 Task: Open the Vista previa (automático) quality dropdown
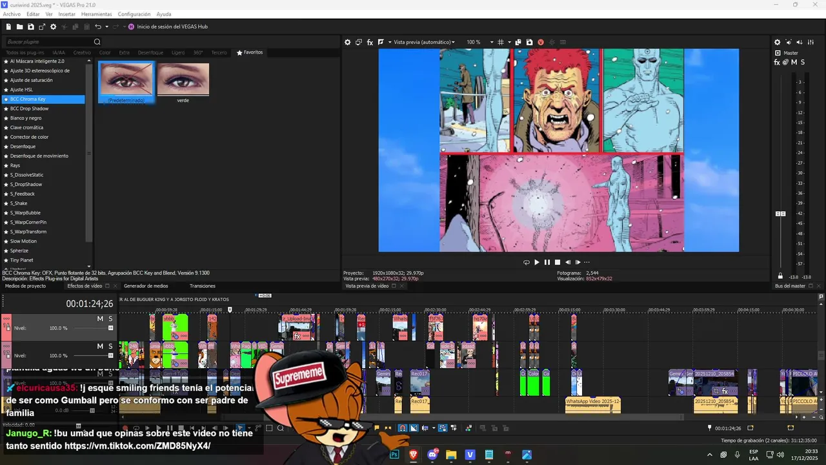[x=424, y=42]
